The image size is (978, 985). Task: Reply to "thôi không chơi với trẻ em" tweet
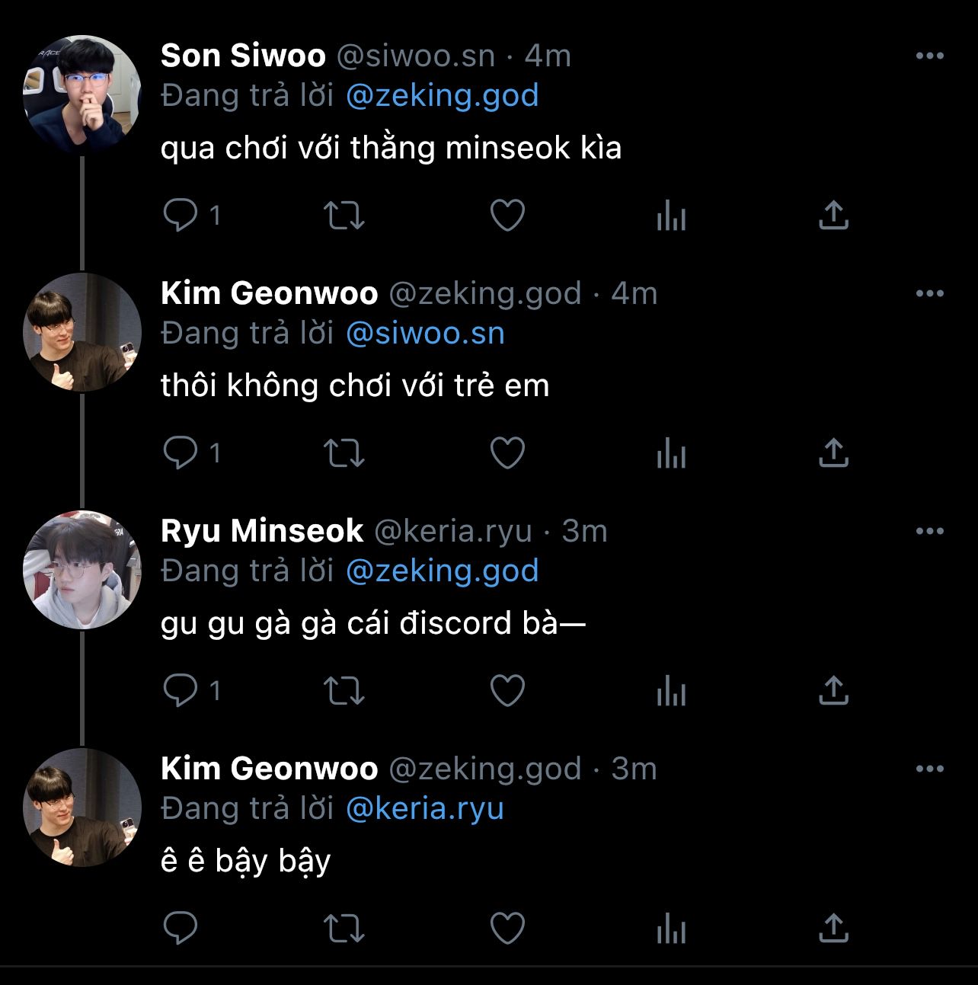(x=181, y=453)
